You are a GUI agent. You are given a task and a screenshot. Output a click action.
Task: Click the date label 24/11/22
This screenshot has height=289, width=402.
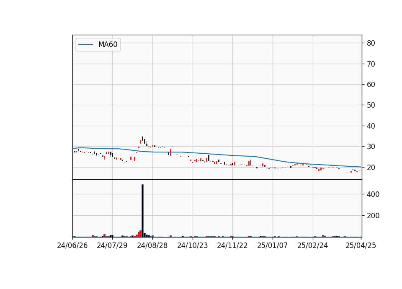[232, 245]
